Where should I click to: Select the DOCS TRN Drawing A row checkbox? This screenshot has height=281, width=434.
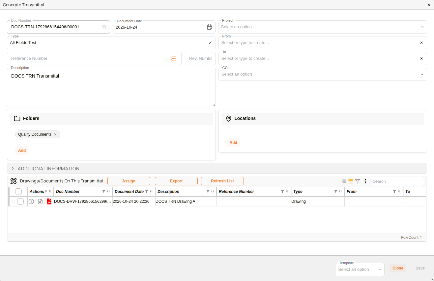click(x=20, y=201)
